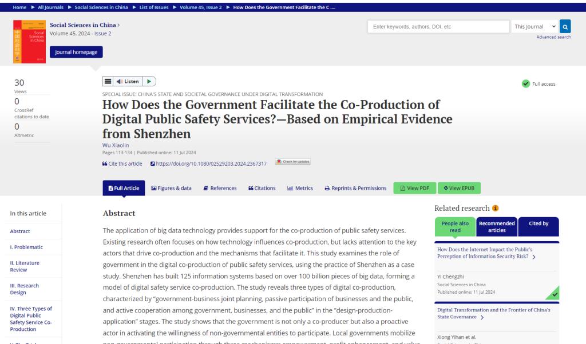This screenshot has height=344, width=586.
Task: Click the Journal homepage button
Action: [x=77, y=52]
